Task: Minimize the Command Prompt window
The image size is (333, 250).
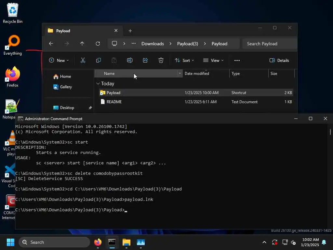Action: (x=296, y=118)
